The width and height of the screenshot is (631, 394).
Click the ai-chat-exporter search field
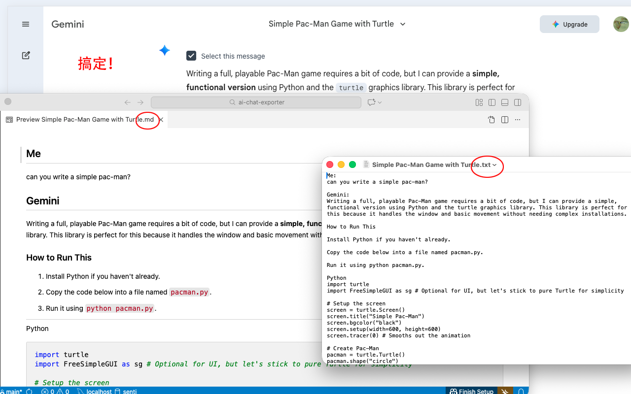256,102
